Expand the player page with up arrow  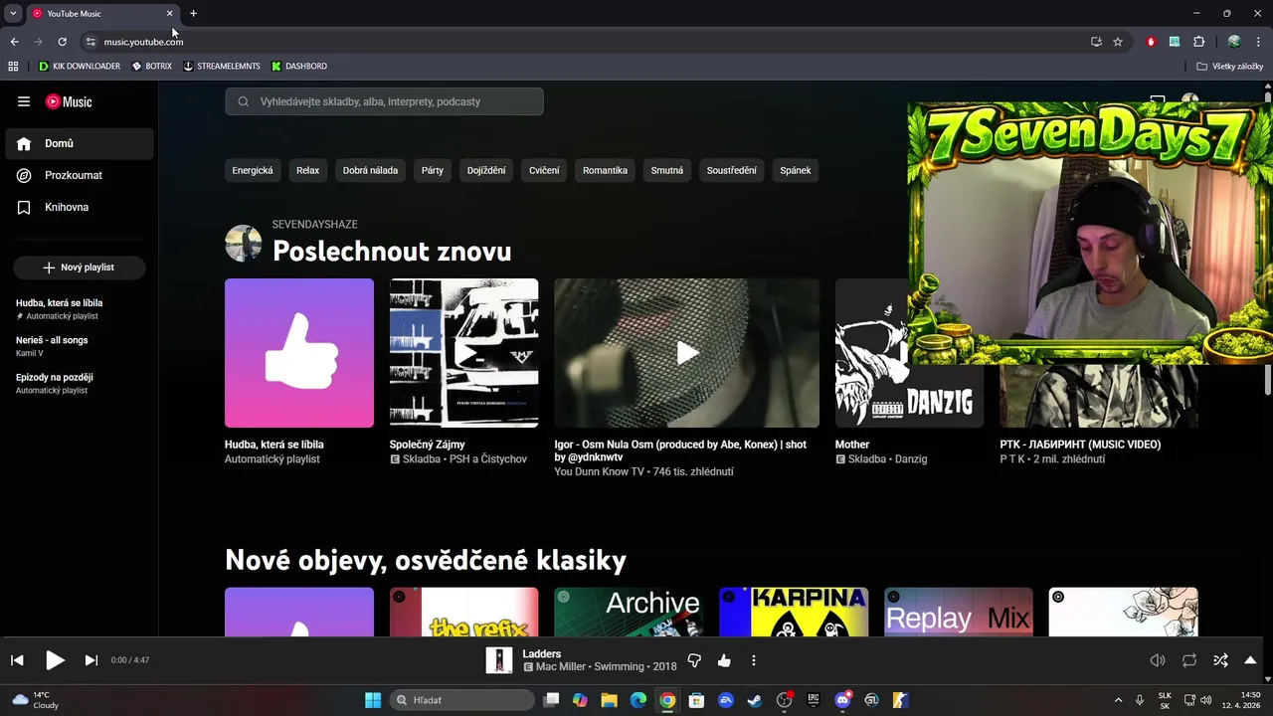click(1250, 660)
